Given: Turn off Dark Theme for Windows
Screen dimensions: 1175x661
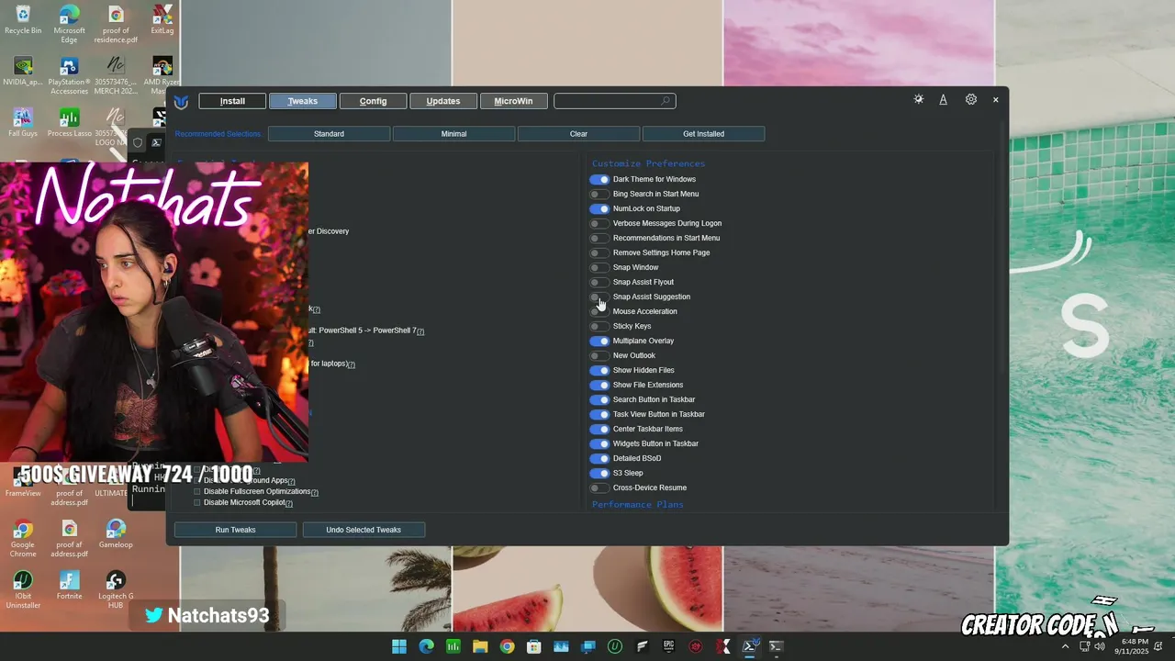Looking at the screenshot, I should coord(599,179).
